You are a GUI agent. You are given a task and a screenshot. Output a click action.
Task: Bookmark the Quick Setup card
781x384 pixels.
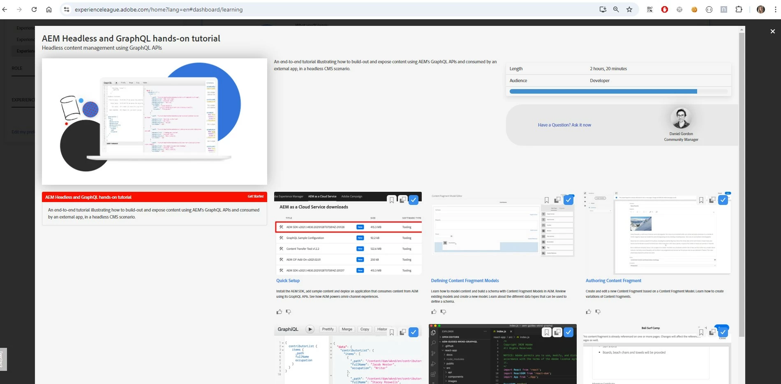pyautogui.click(x=392, y=200)
